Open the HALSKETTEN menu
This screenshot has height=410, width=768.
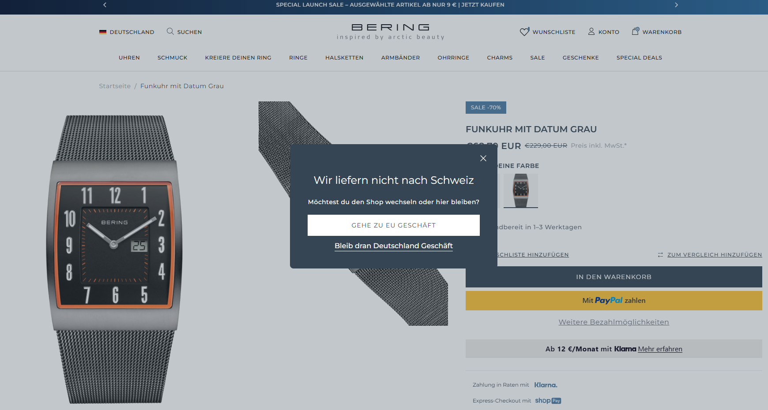click(344, 58)
